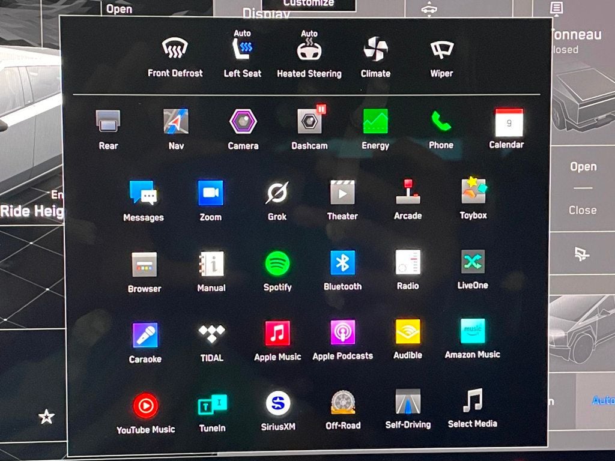
Task: Launch the Nav app
Action: click(176, 130)
